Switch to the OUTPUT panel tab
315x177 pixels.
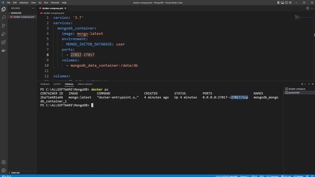tap(57, 84)
